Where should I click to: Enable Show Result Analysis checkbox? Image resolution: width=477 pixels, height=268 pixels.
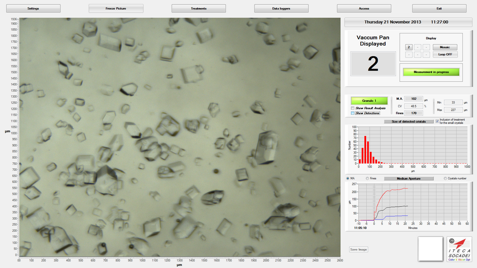pos(353,108)
